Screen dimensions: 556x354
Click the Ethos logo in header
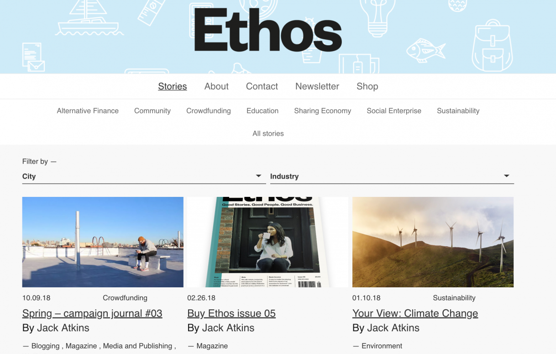click(x=268, y=30)
